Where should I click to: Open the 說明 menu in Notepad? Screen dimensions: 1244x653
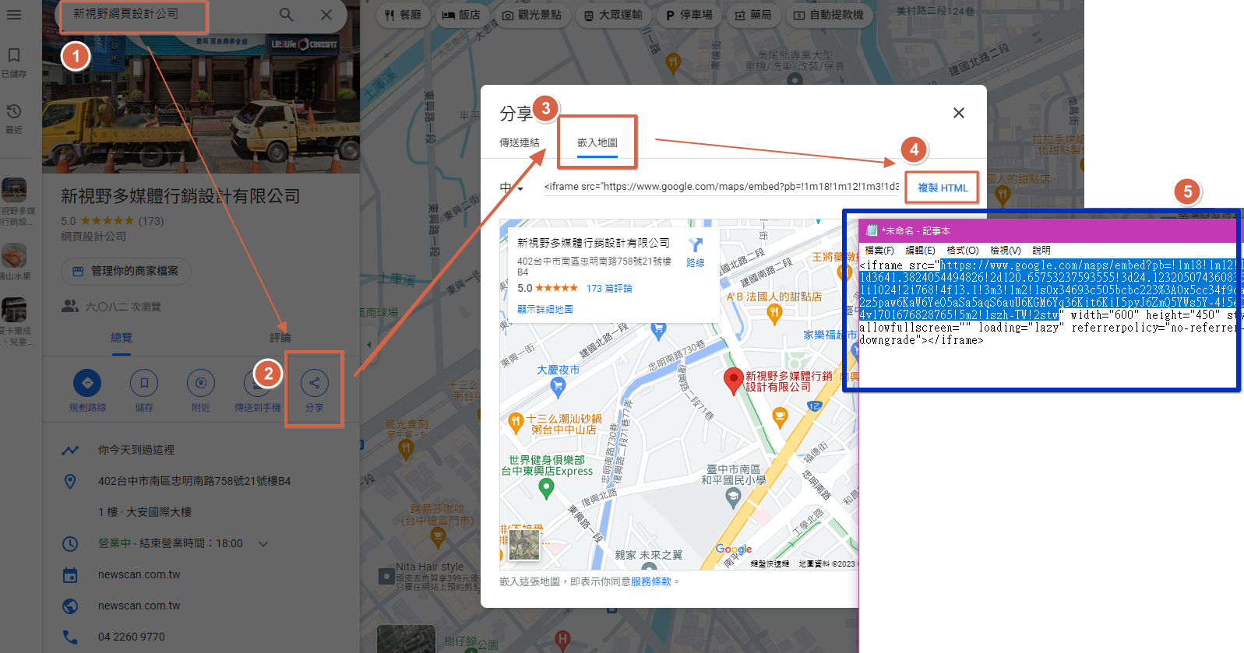point(1041,250)
